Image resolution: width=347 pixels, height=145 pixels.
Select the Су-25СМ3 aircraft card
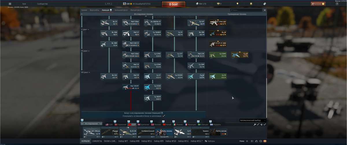tap(174, 76)
